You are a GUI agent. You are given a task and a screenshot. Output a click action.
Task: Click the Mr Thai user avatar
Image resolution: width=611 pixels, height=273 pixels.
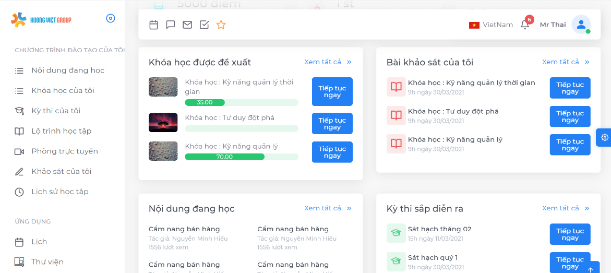[581, 25]
